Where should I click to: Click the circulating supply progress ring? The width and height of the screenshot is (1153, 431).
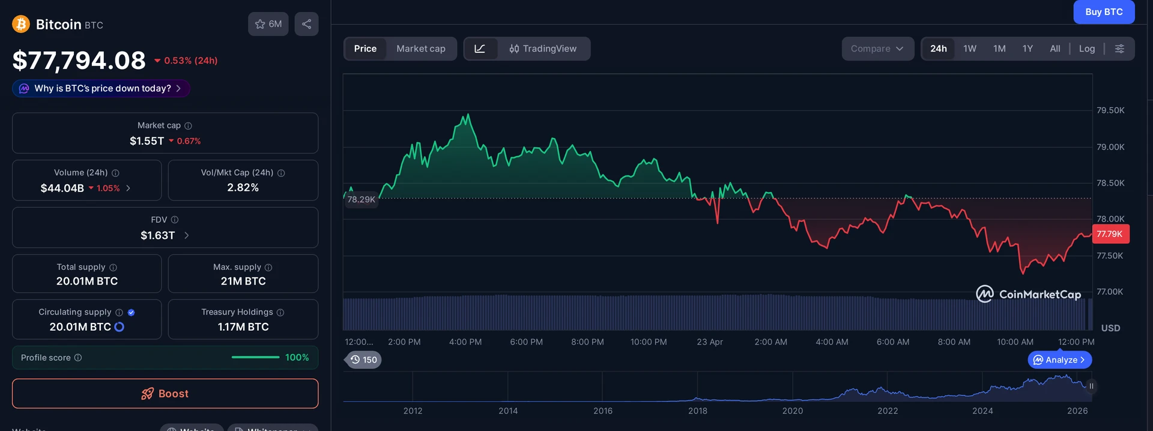coord(120,327)
